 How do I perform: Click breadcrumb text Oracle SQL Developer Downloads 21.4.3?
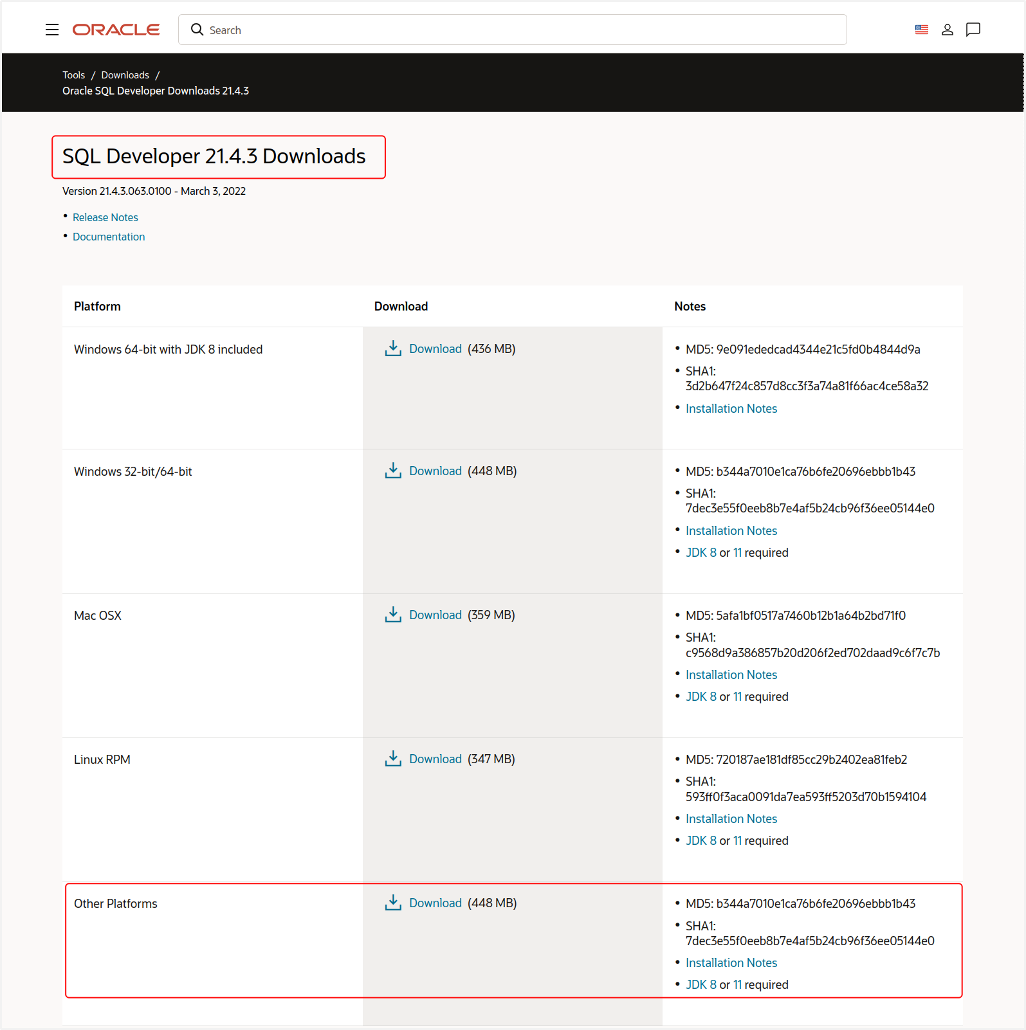pyautogui.click(x=156, y=91)
